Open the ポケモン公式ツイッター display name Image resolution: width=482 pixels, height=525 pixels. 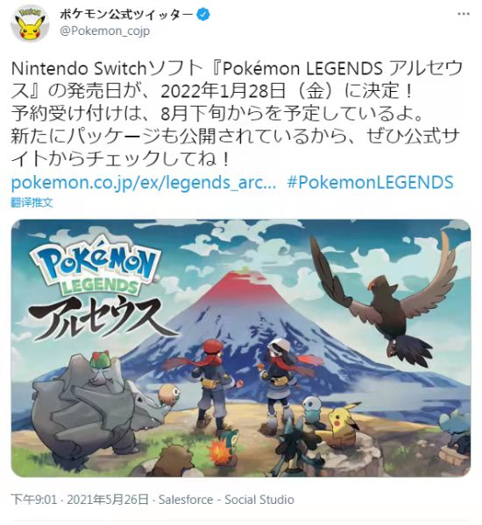coord(126,14)
